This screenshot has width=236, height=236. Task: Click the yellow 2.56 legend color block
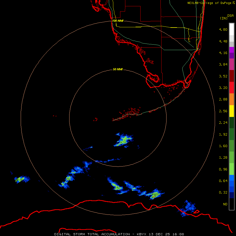pyautogui.click(x=232, y=111)
